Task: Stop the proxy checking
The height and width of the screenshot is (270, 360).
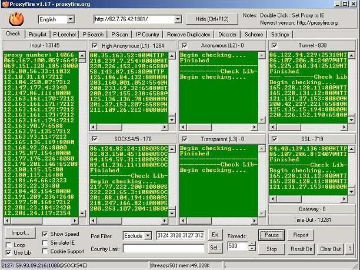Action: point(272,249)
